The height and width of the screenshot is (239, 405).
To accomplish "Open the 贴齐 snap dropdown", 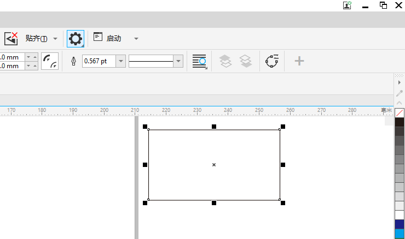I will pyautogui.click(x=55, y=39).
